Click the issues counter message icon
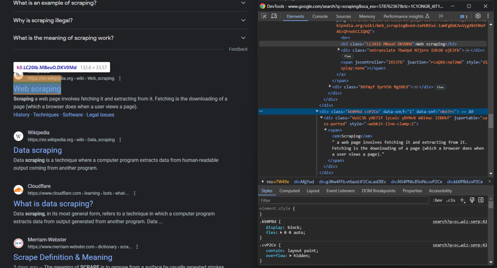 coord(464,16)
